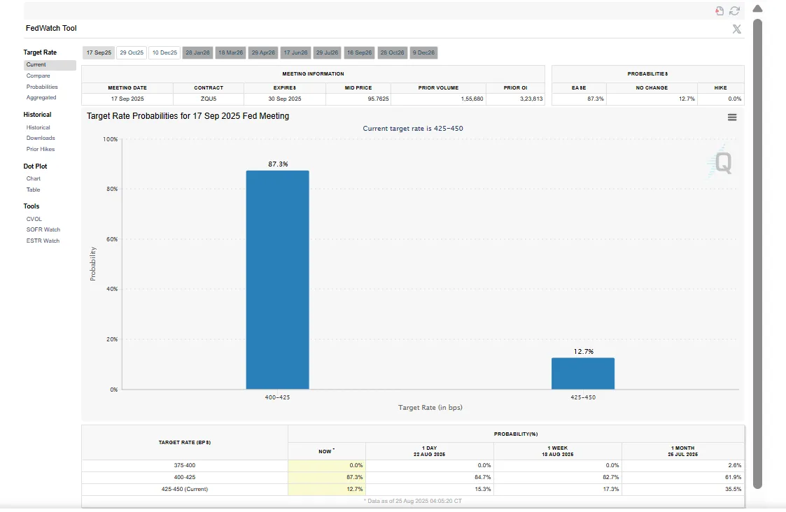Open Probabilities in the sidebar
This screenshot has height=512, width=786.
[x=42, y=87]
